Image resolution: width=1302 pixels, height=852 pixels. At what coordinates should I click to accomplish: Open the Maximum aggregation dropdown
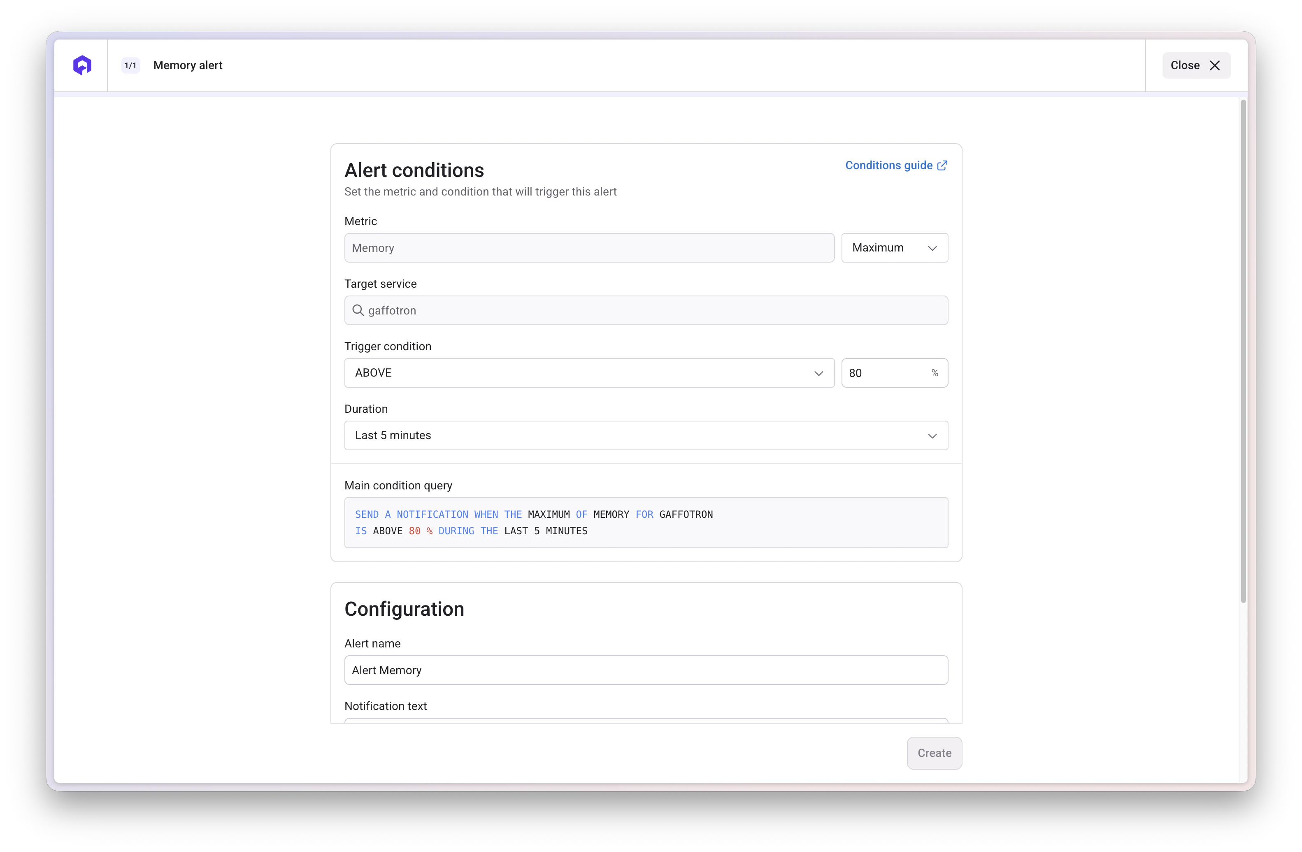click(895, 248)
